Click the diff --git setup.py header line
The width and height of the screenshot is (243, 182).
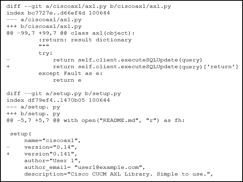[x=64, y=94]
